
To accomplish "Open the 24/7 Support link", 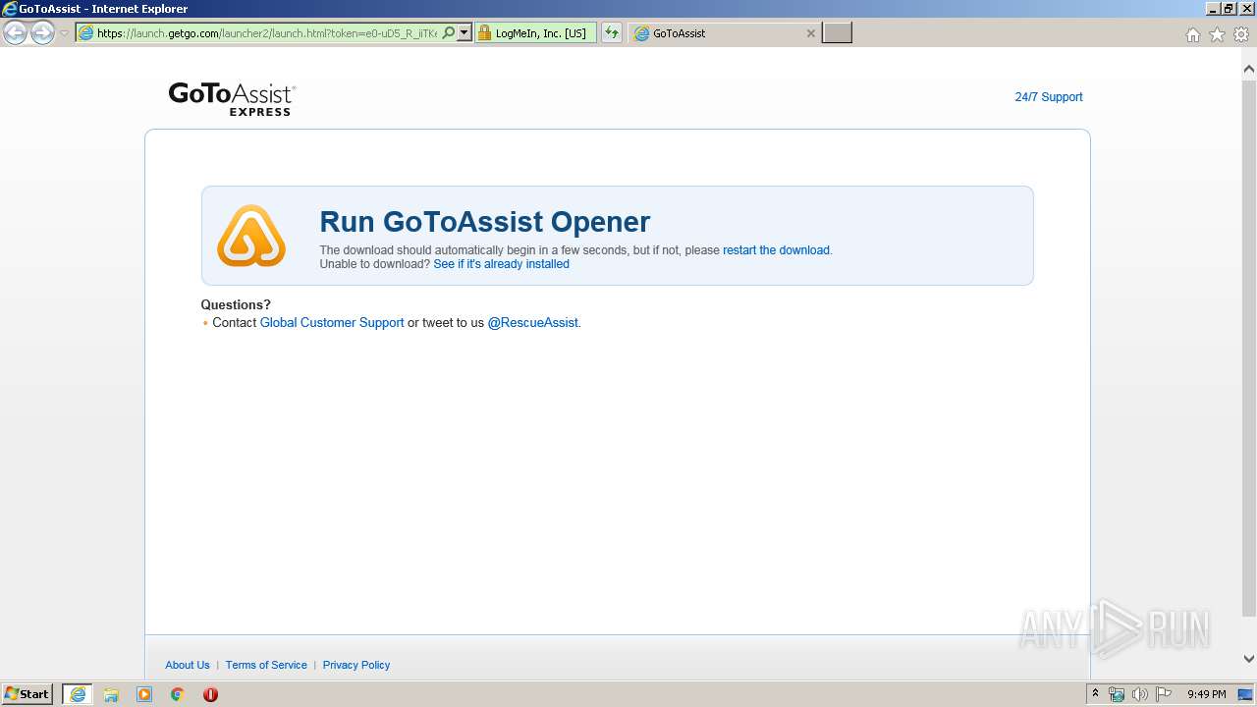I will click(1048, 97).
